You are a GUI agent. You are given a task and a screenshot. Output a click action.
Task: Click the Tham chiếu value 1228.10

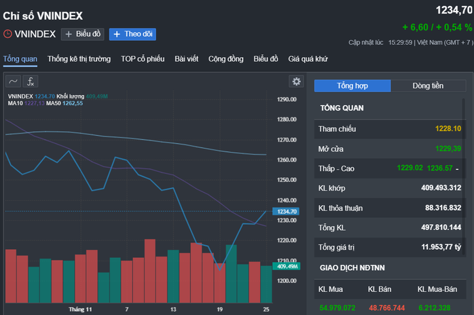click(x=448, y=129)
